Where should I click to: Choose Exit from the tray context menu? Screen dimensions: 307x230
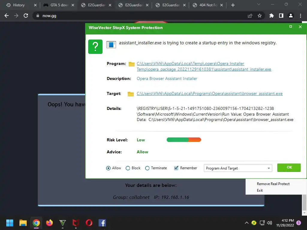click(x=260, y=190)
